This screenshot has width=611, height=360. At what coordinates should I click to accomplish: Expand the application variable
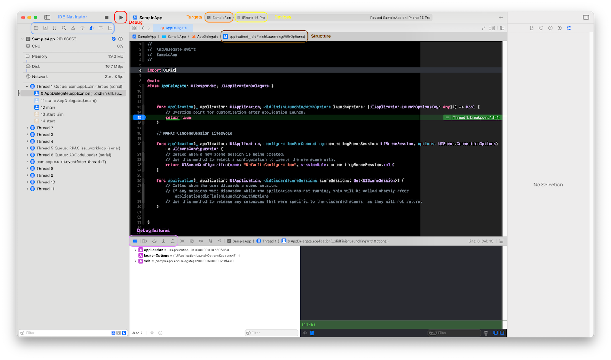click(135, 250)
